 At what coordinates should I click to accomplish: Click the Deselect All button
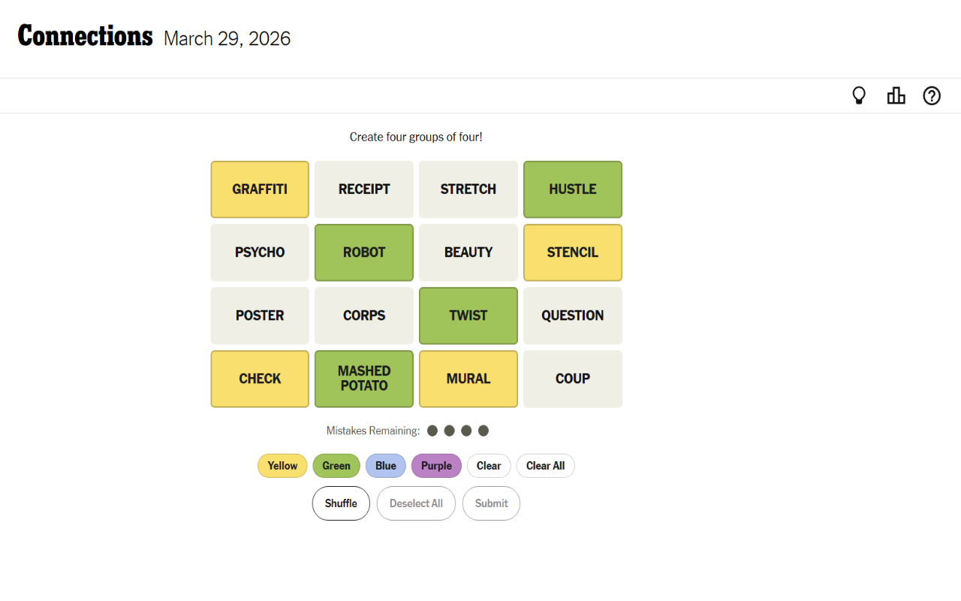click(x=416, y=503)
